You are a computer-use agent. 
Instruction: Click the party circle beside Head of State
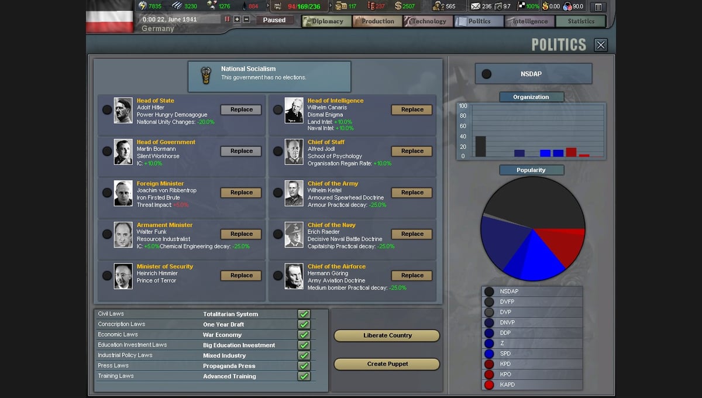pos(107,109)
